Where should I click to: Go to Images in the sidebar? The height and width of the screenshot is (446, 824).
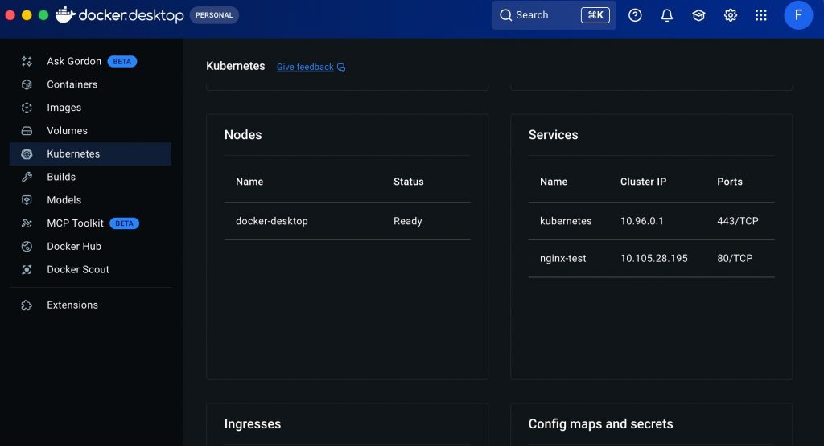[64, 108]
